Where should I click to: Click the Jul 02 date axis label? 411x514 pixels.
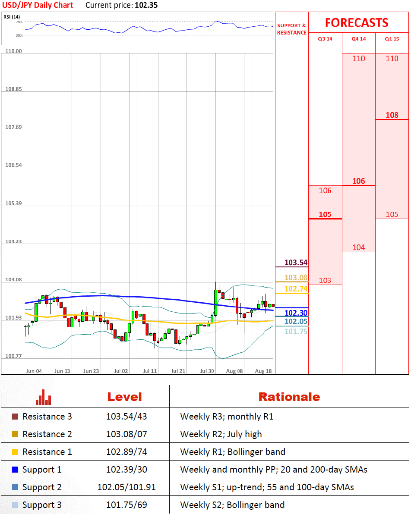[121, 371]
